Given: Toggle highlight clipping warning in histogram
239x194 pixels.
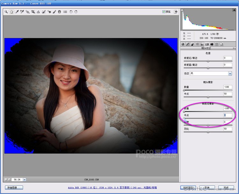Looking at the screenshot, I should pyautogui.click(x=234, y=10).
